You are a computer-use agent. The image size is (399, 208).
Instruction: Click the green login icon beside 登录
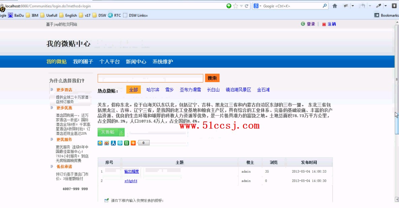point(303,24)
